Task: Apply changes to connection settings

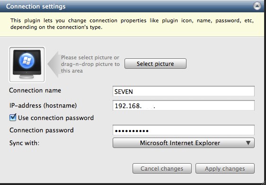Action: click(225, 168)
